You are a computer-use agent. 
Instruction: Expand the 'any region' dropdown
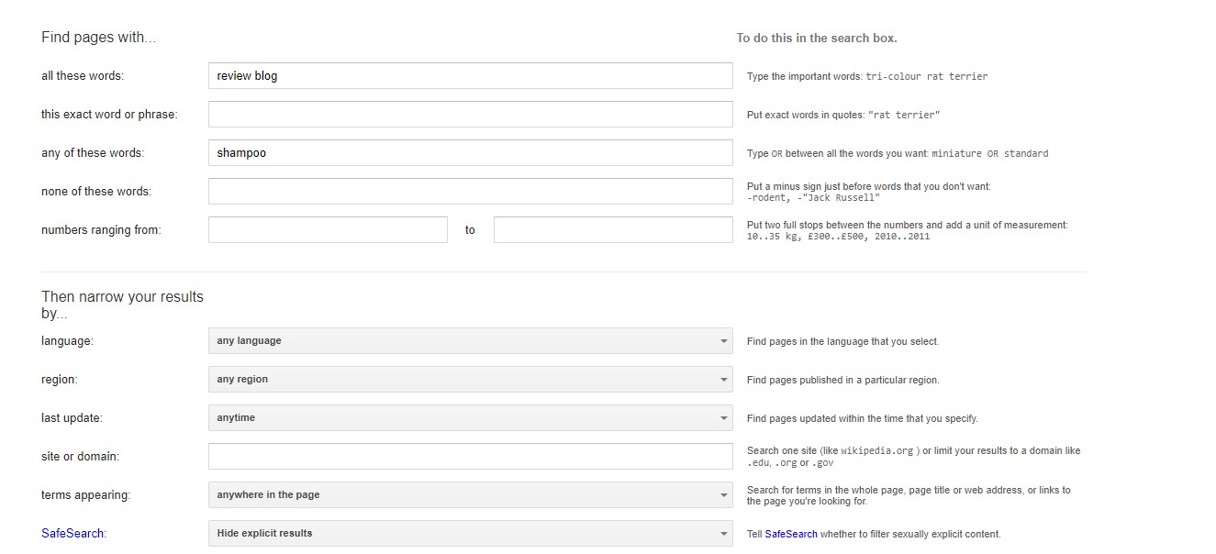pos(470,379)
